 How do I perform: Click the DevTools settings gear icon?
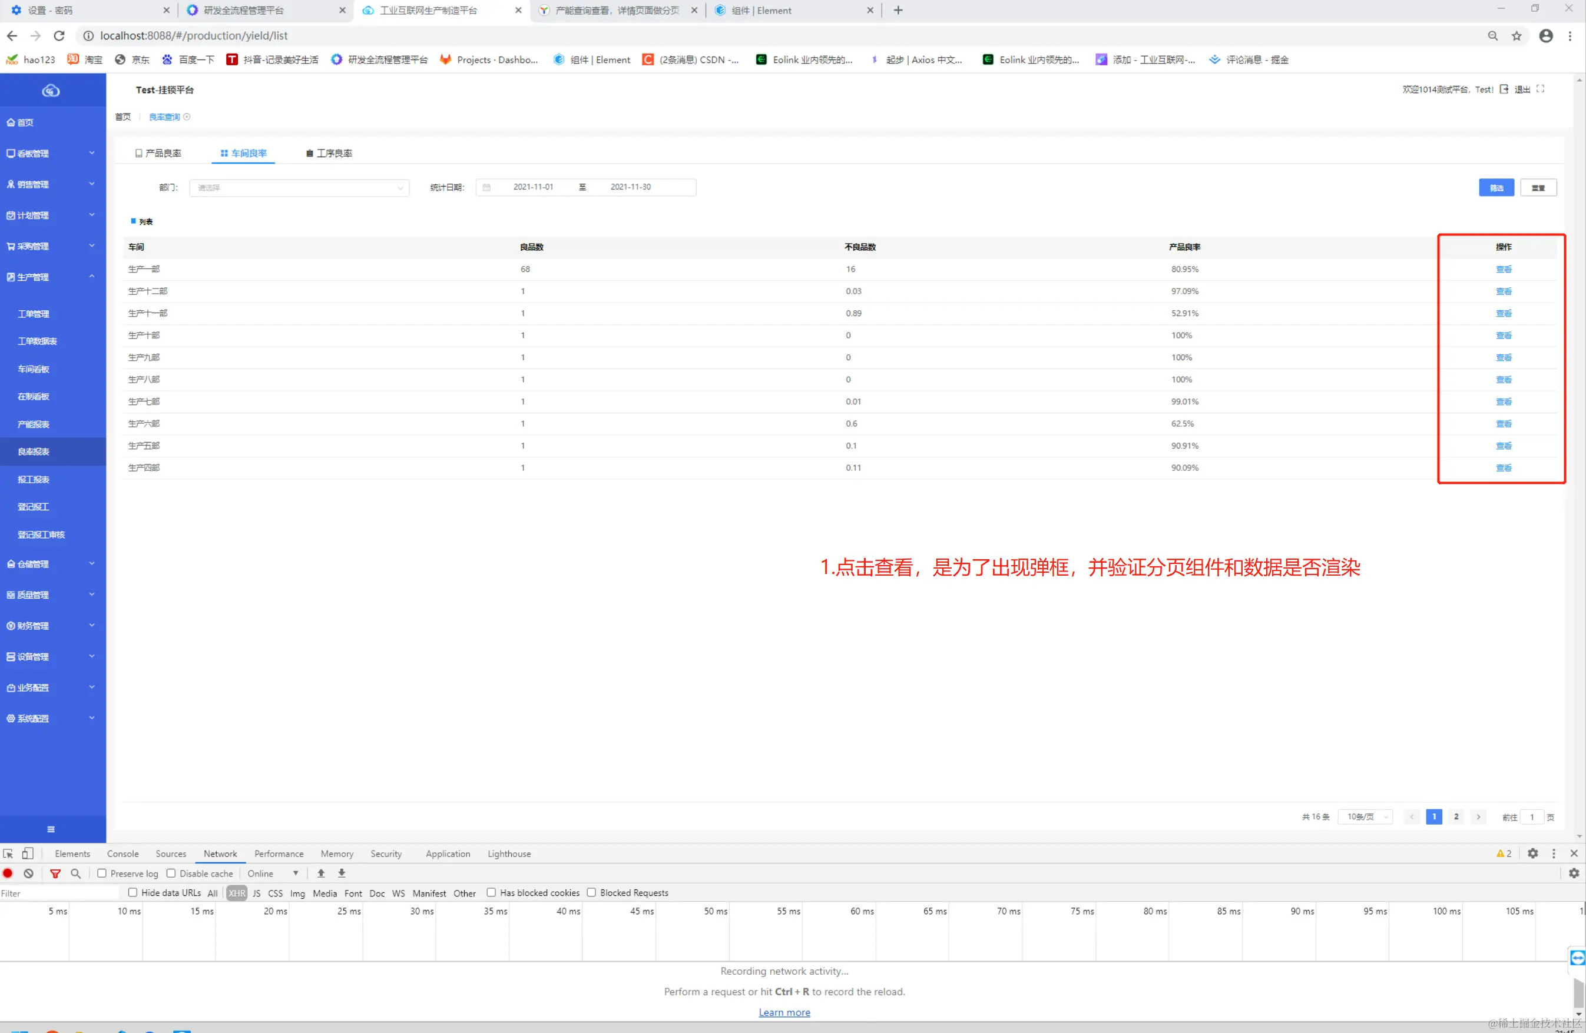tap(1532, 853)
